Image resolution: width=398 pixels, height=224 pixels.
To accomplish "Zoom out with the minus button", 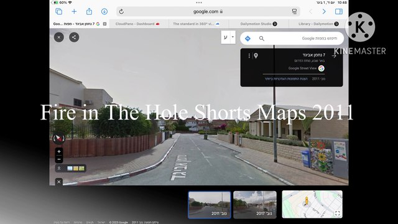I will tap(59, 159).
